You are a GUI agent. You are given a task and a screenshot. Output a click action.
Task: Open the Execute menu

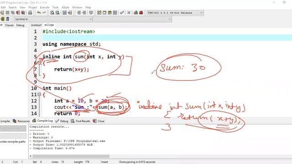[45, 7]
